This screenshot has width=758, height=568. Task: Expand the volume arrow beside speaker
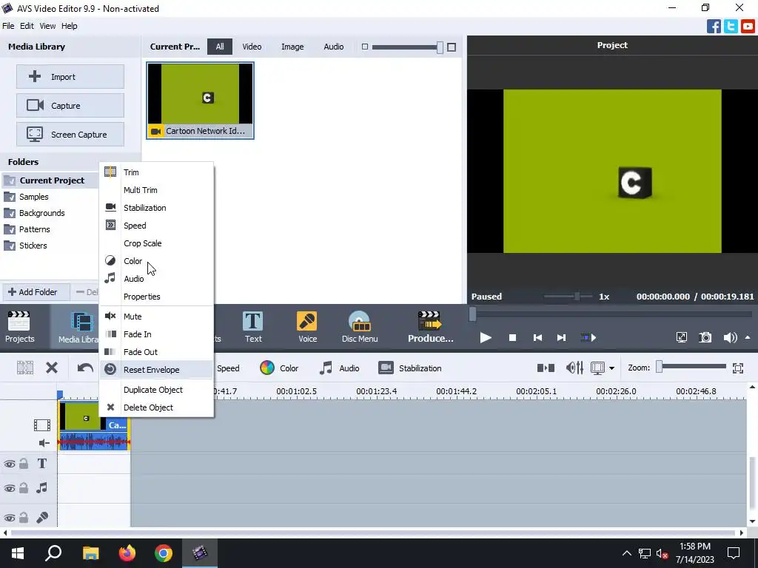click(x=748, y=337)
